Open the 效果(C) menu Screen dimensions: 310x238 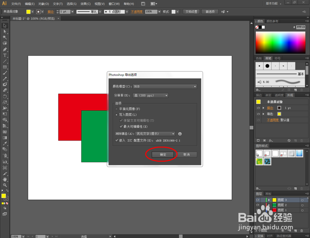pyautogui.click(x=86, y=4)
